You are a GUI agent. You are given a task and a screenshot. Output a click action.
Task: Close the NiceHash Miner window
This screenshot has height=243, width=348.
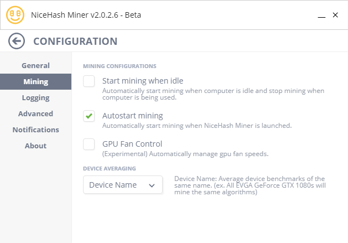click(x=335, y=15)
